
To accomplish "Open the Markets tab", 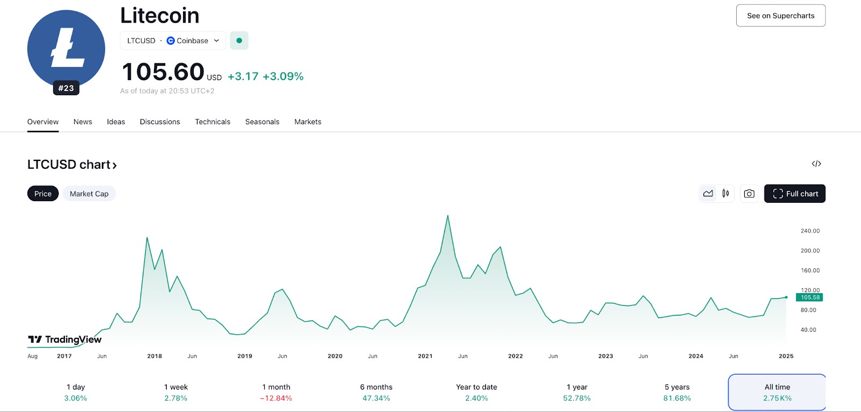I will tap(308, 122).
